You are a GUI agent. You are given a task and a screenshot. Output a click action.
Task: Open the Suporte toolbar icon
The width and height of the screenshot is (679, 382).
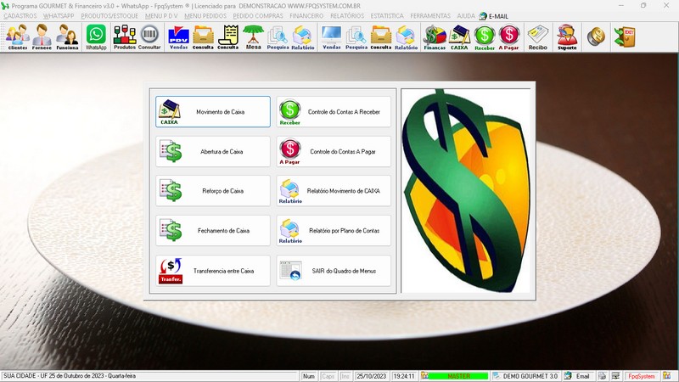click(x=567, y=37)
